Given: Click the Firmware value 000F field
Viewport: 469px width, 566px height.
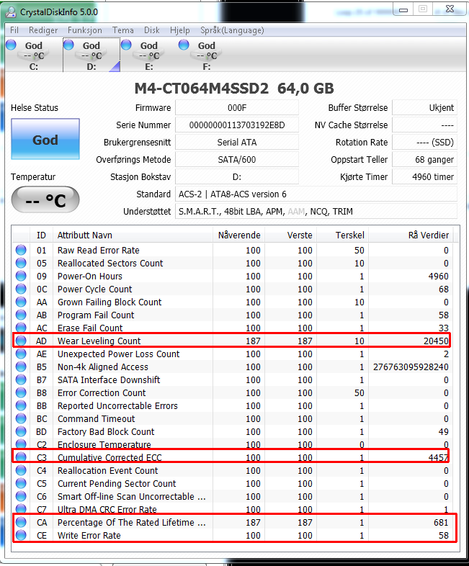Looking at the screenshot, I should coord(237,107).
